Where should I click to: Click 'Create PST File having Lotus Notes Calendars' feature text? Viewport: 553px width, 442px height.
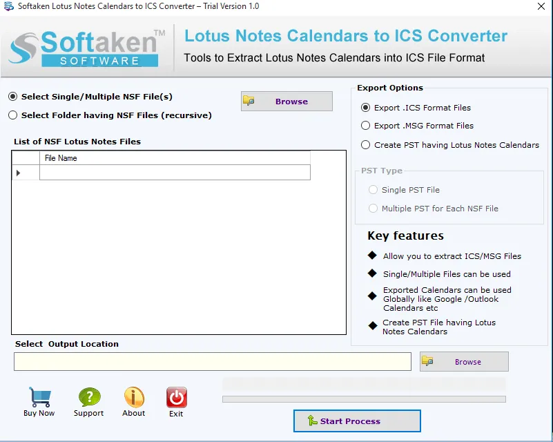(439, 327)
